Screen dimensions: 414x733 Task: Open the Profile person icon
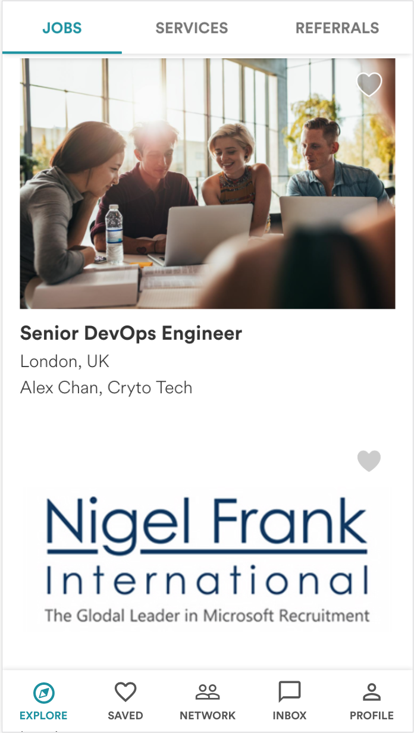click(x=372, y=693)
